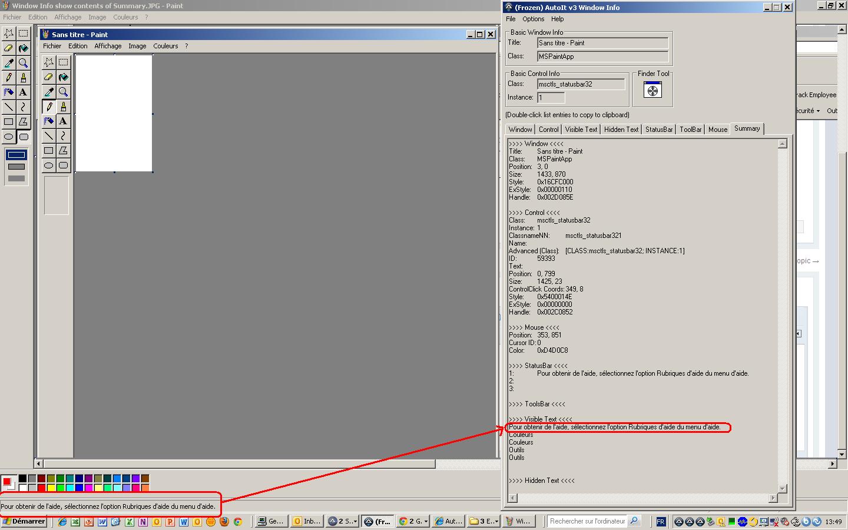The width and height of the screenshot is (848, 530).
Task: Choose the Curve tool in outer Paint toolbox
Action: 23,107
